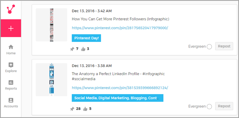Click thumbs-up icon on Pinterest Followers post
239x118 pixels.
83,49
